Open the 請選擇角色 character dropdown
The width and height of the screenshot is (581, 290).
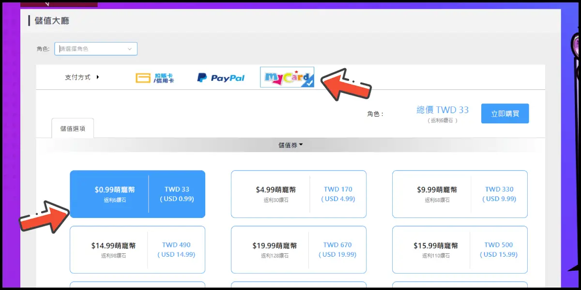click(96, 49)
